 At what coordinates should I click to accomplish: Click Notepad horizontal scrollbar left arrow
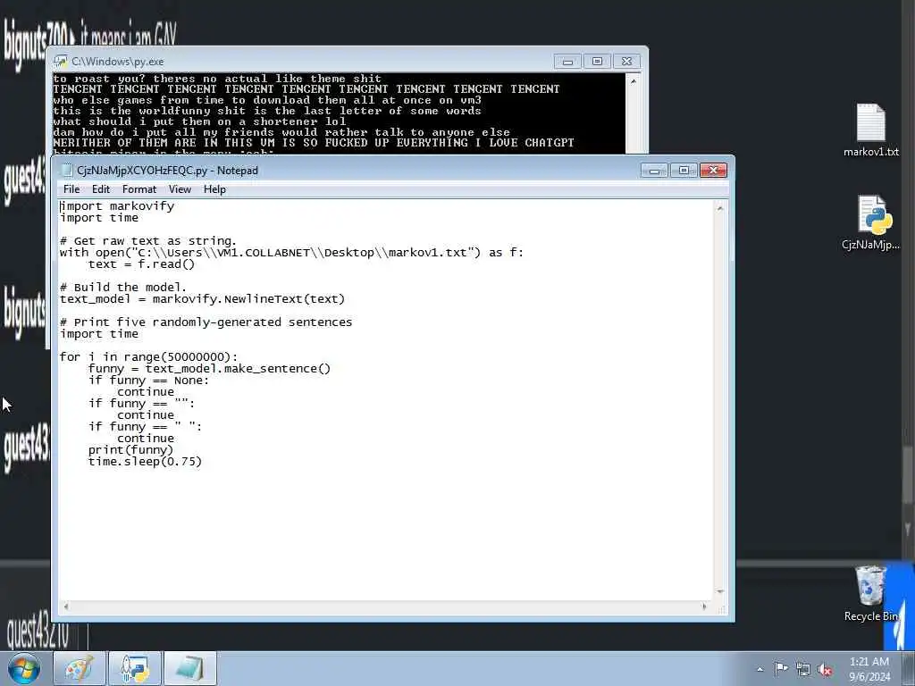tap(65, 607)
